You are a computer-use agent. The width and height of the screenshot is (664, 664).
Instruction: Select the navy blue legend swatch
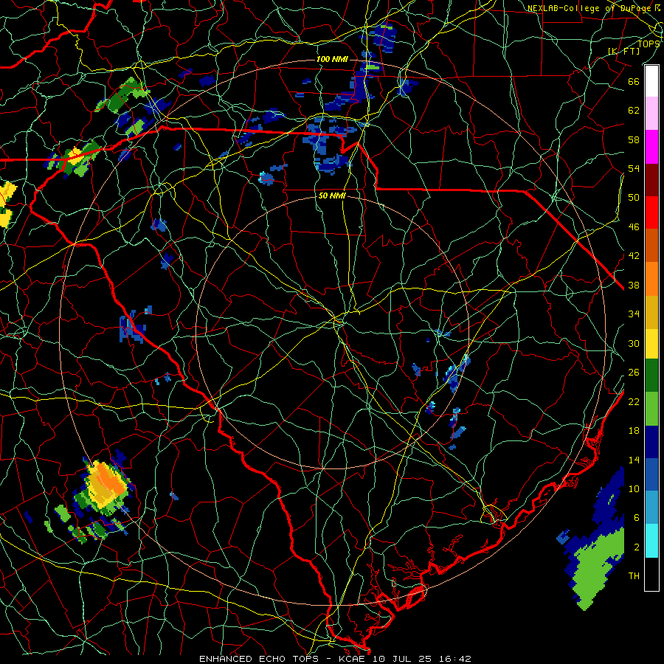pyautogui.click(x=651, y=442)
